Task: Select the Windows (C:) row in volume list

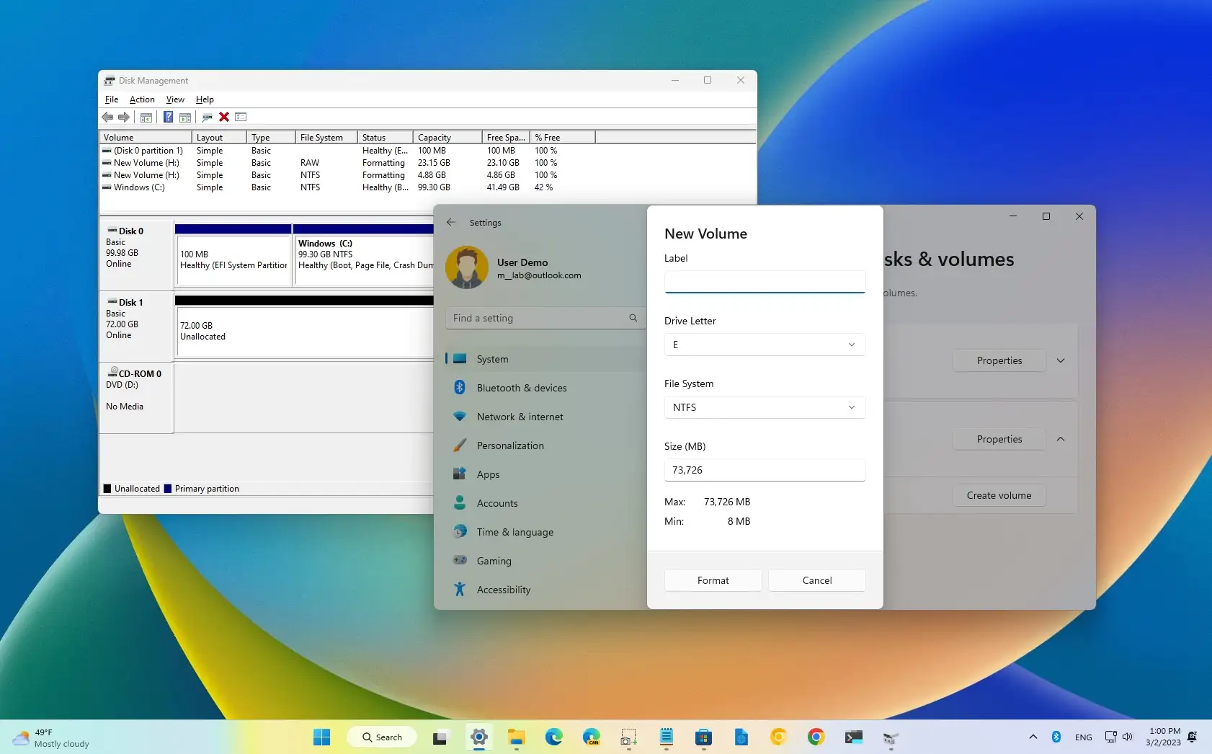Action: [x=138, y=187]
